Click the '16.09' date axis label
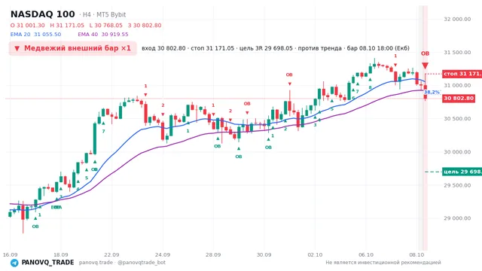This screenshot has height=271, width=482. pos(10,254)
